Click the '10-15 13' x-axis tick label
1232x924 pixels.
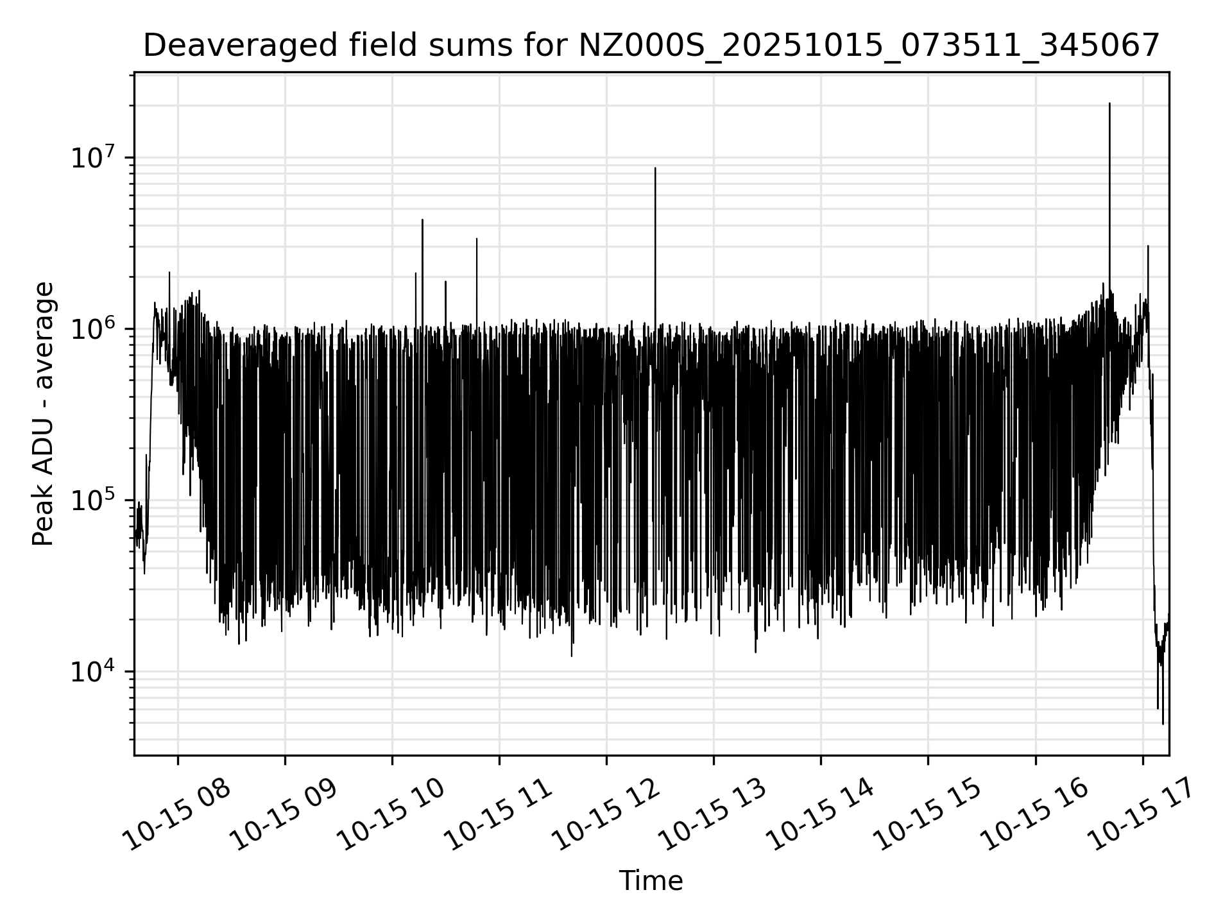click(x=713, y=814)
